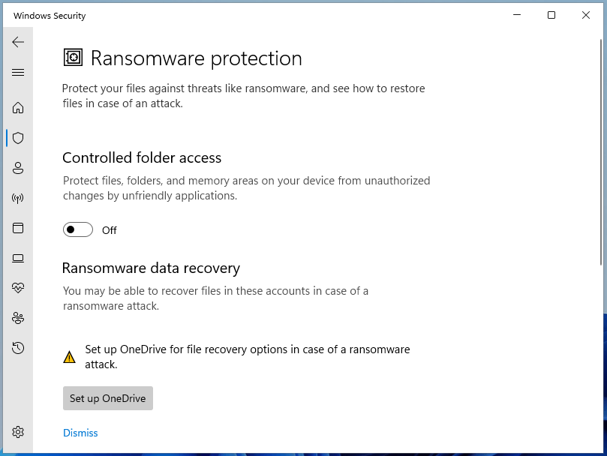Open Device performance & health icon
607x456 pixels.
pyautogui.click(x=18, y=287)
